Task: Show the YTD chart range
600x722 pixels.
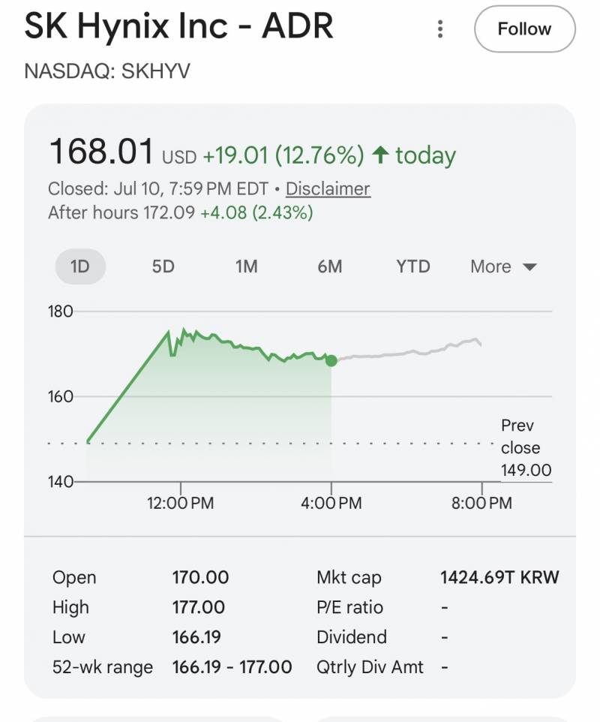Action: coord(413,266)
